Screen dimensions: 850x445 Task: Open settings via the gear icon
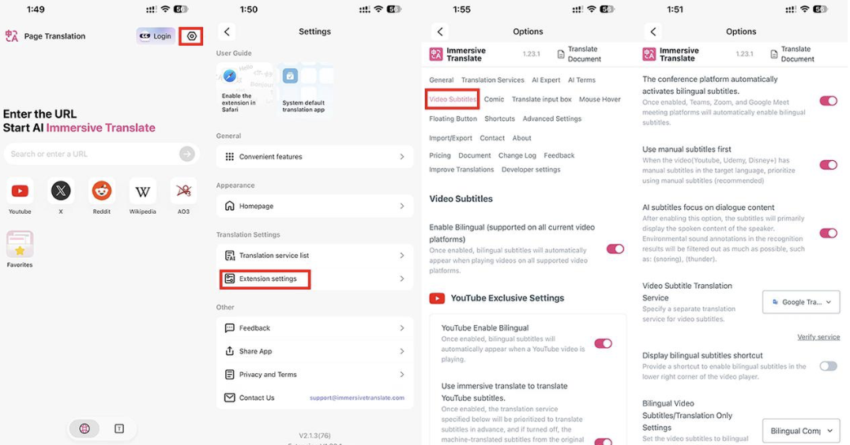click(x=191, y=36)
